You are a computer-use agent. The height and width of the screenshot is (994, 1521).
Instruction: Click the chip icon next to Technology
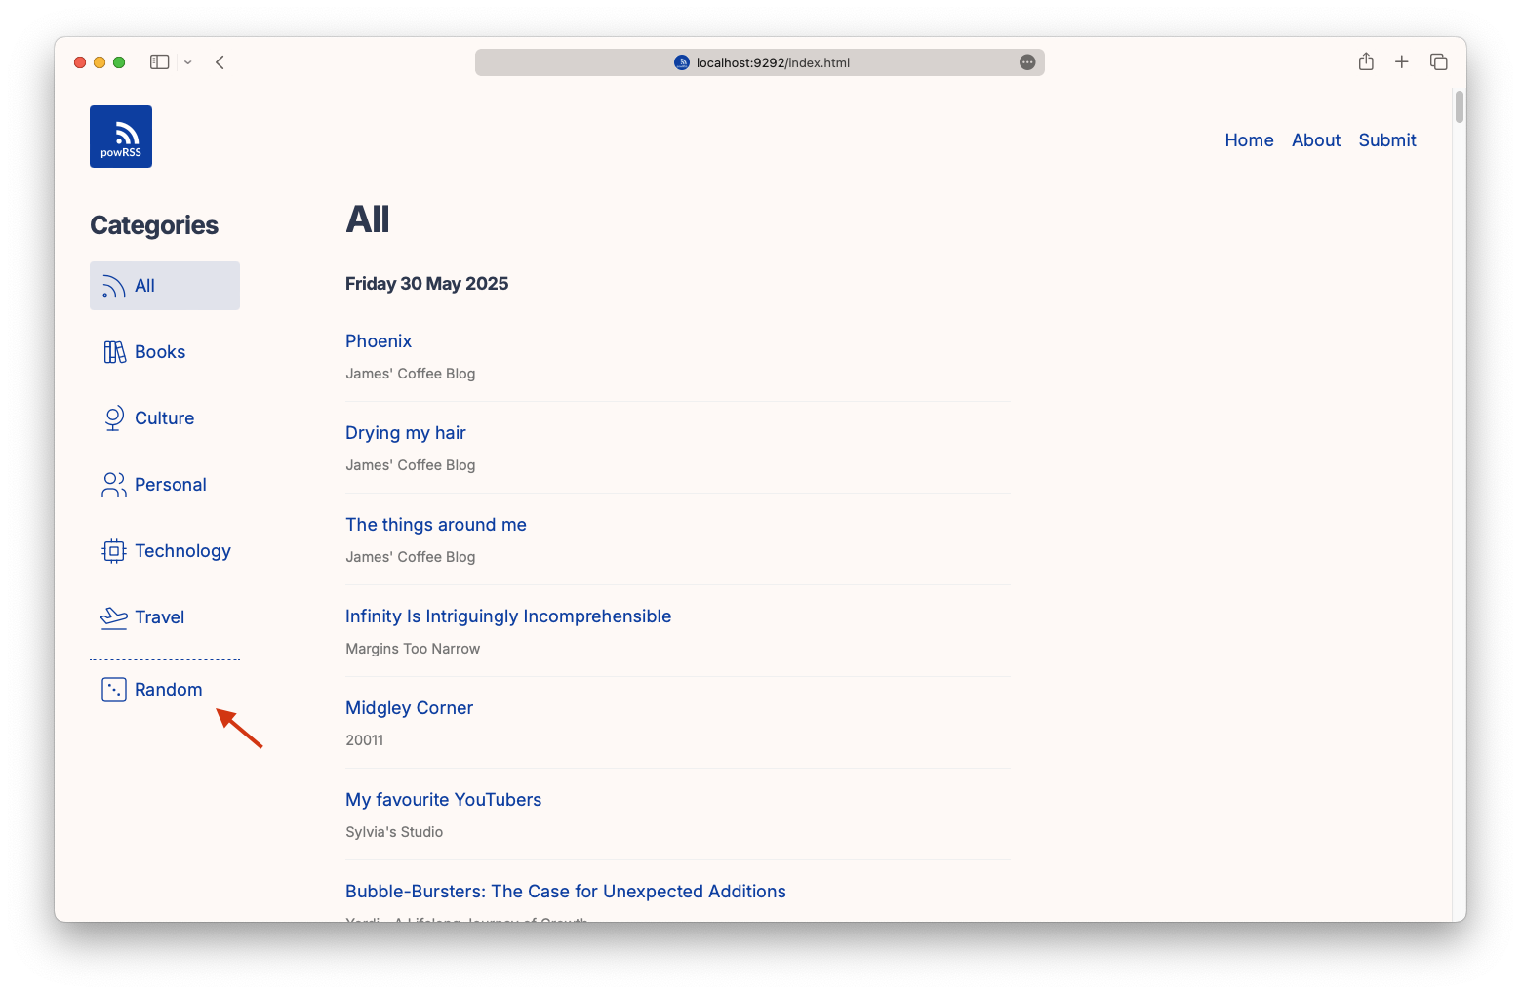click(113, 550)
